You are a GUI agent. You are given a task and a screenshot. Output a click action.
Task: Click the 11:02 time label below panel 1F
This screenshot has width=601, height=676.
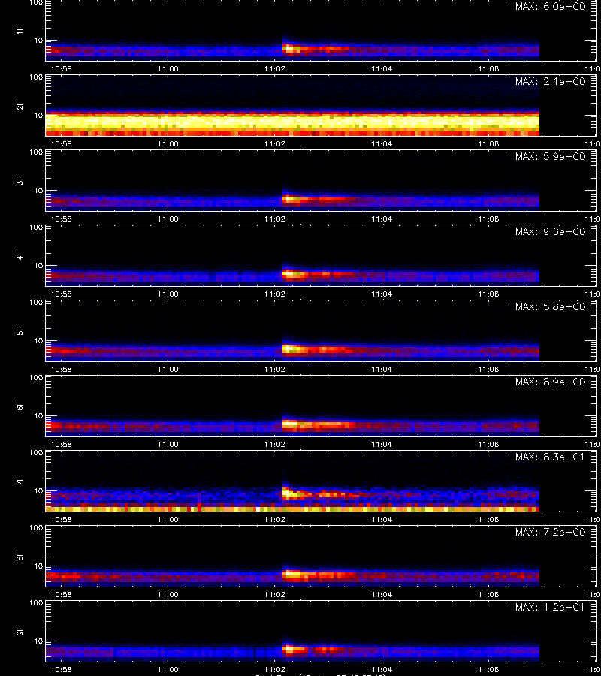pyautogui.click(x=275, y=68)
